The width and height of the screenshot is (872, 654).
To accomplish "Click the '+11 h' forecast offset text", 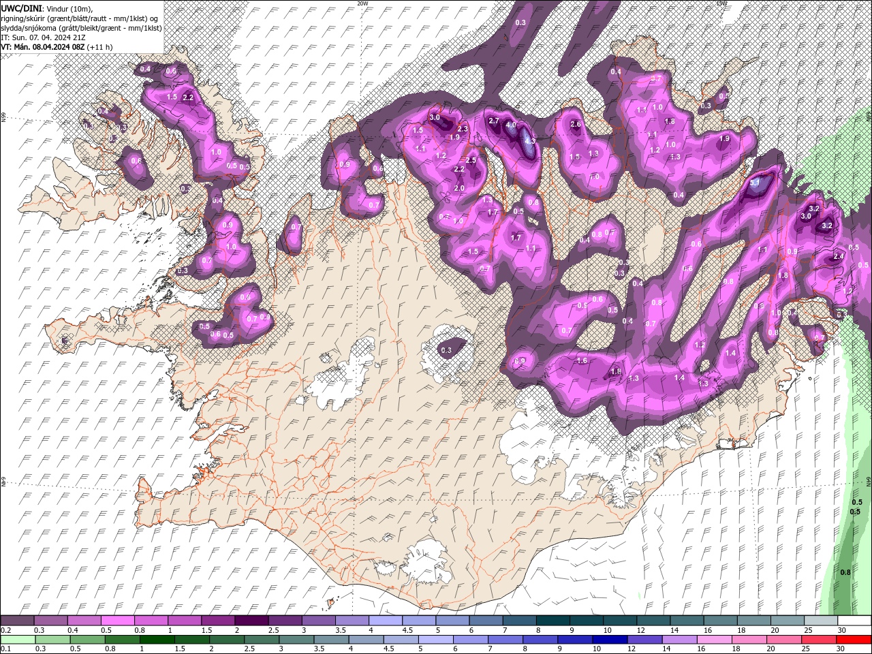I will pyautogui.click(x=99, y=47).
